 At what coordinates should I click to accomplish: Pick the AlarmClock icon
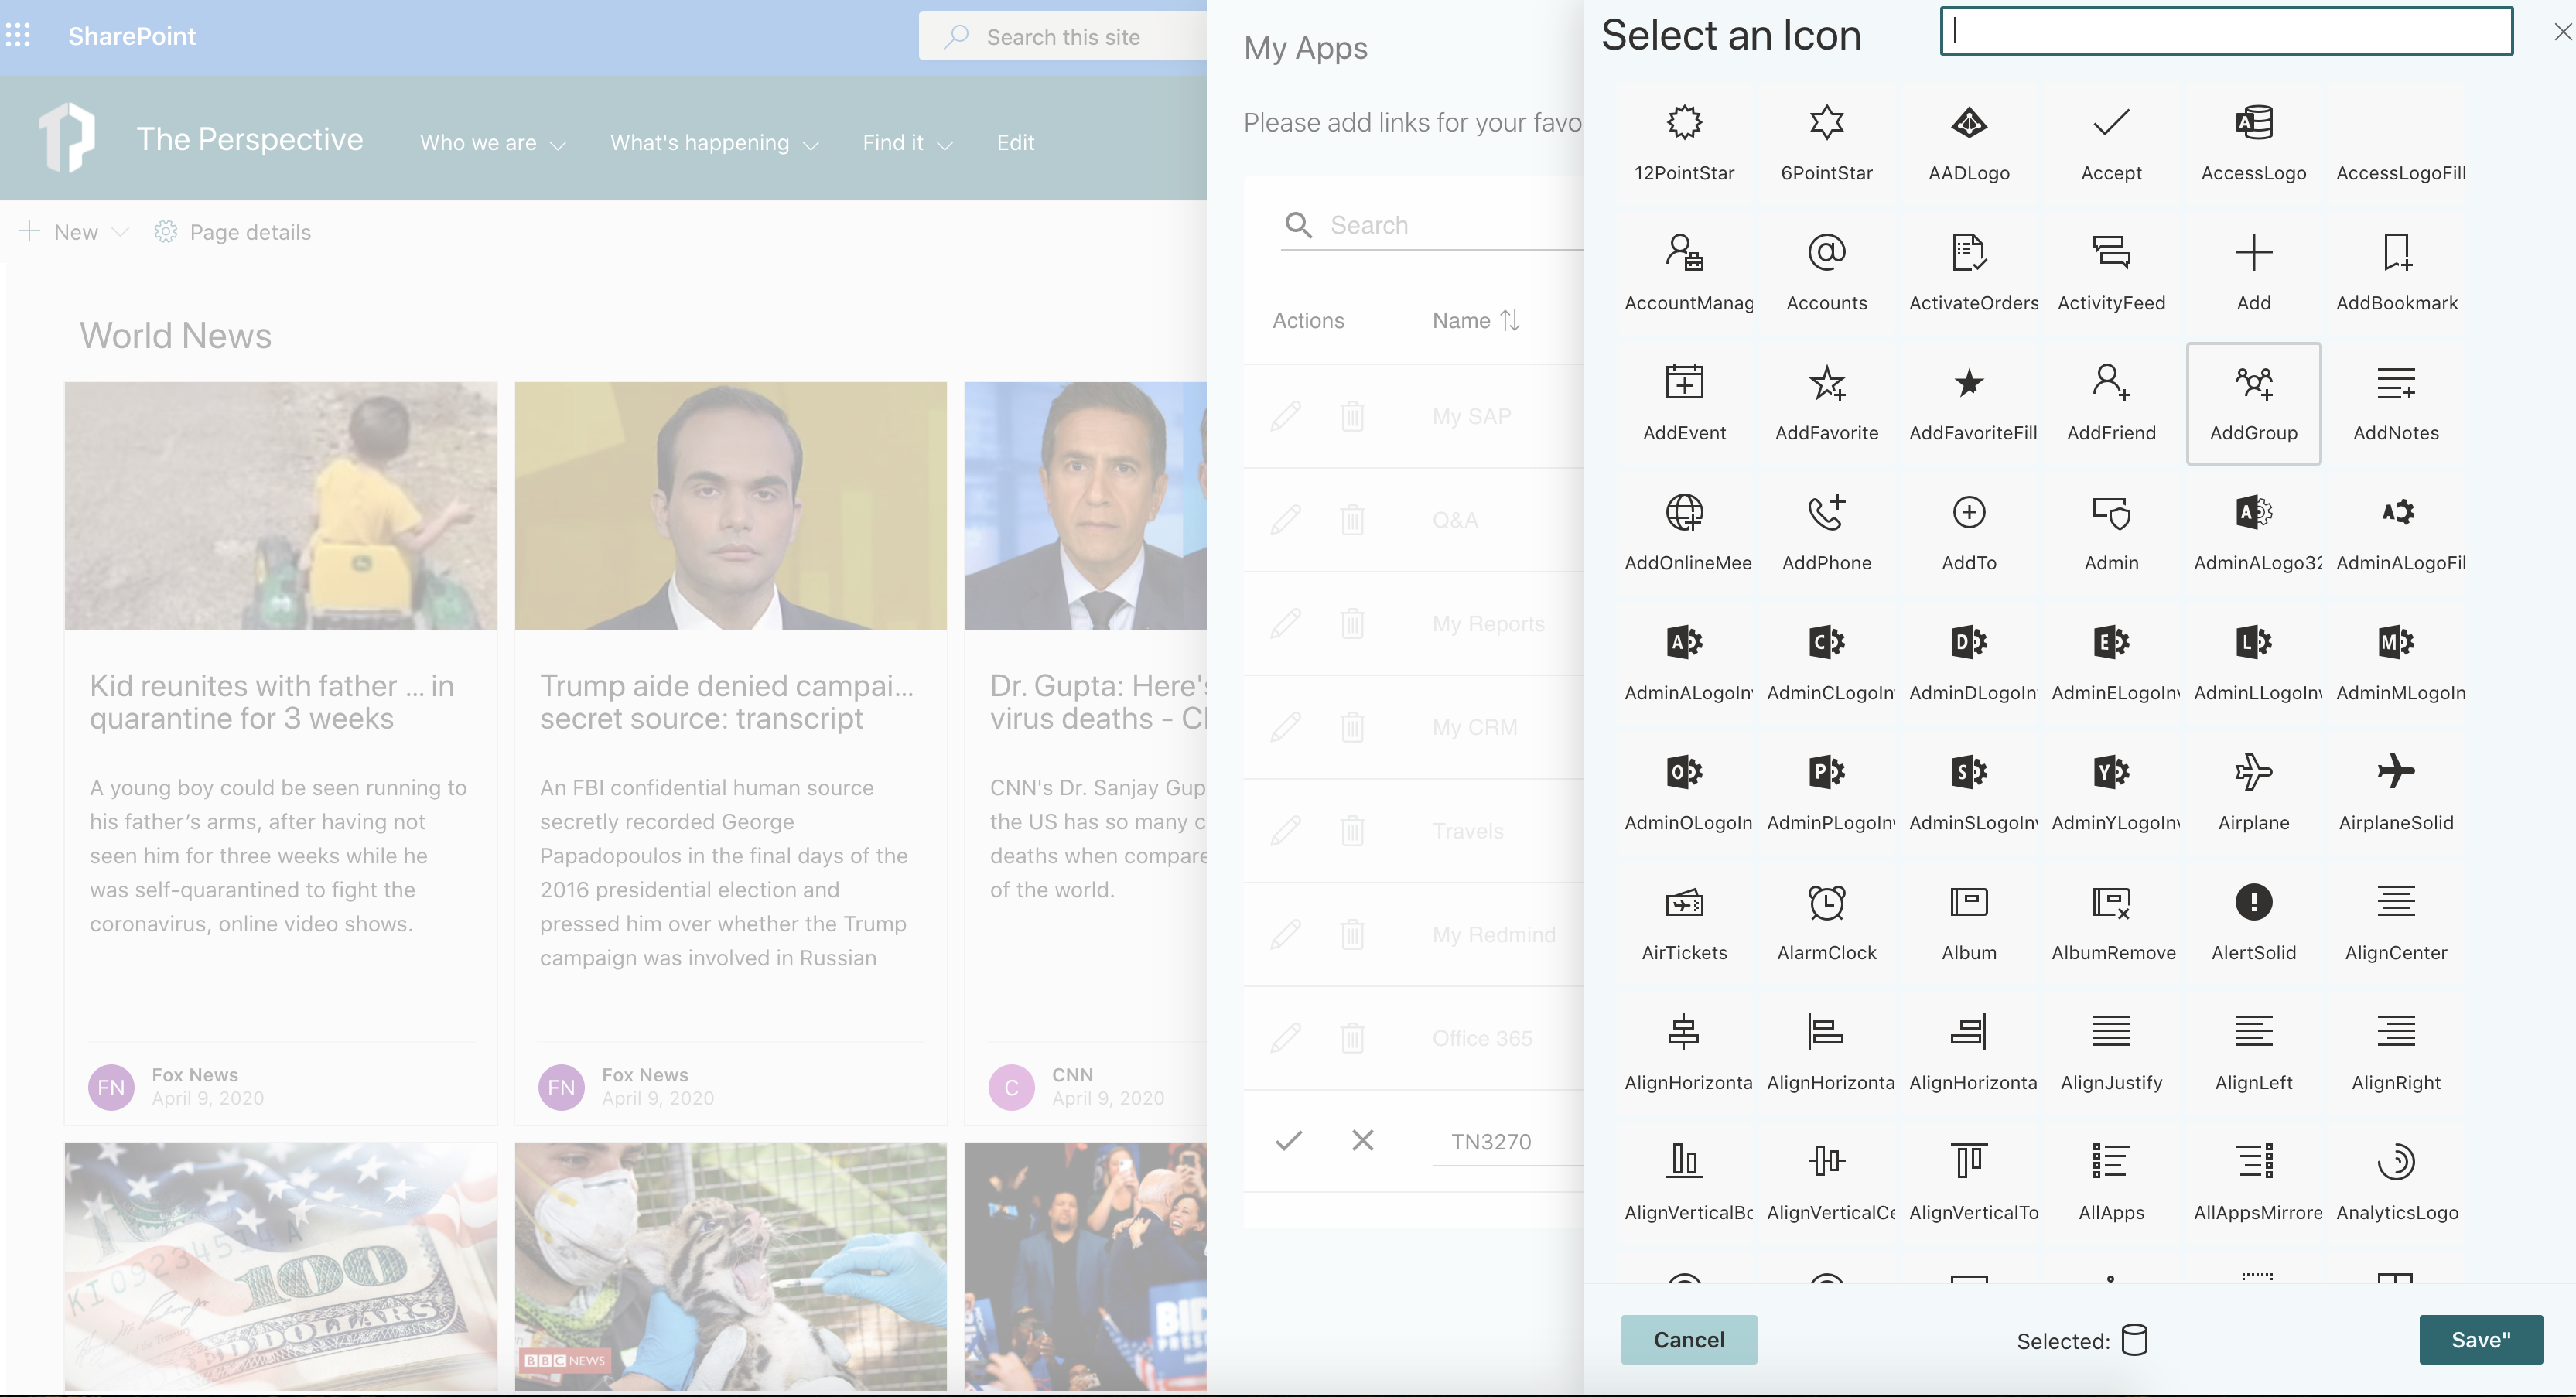(x=1826, y=923)
